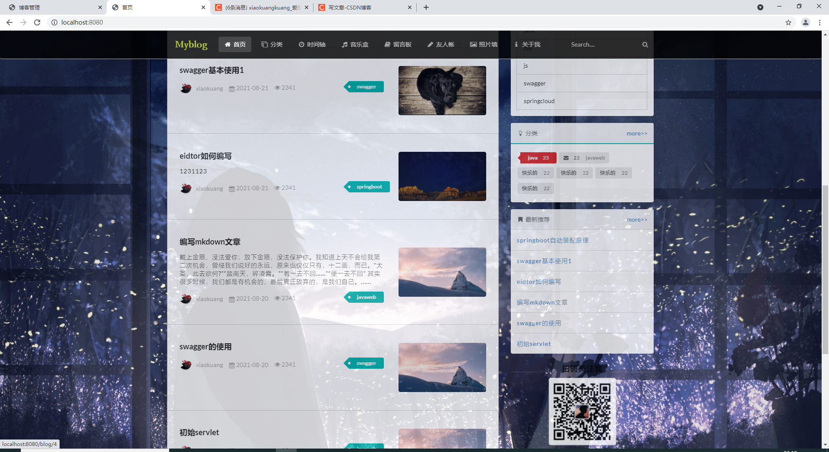Open post titled swagger的使用
The width and height of the screenshot is (829, 452).
pos(206,347)
